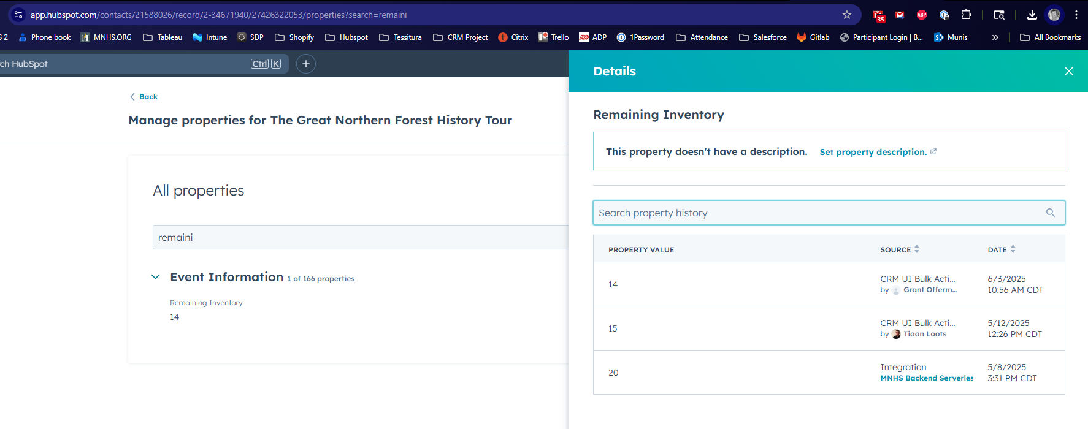Click the Set property description link
The width and height of the screenshot is (1088, 429).
(873, 152)
